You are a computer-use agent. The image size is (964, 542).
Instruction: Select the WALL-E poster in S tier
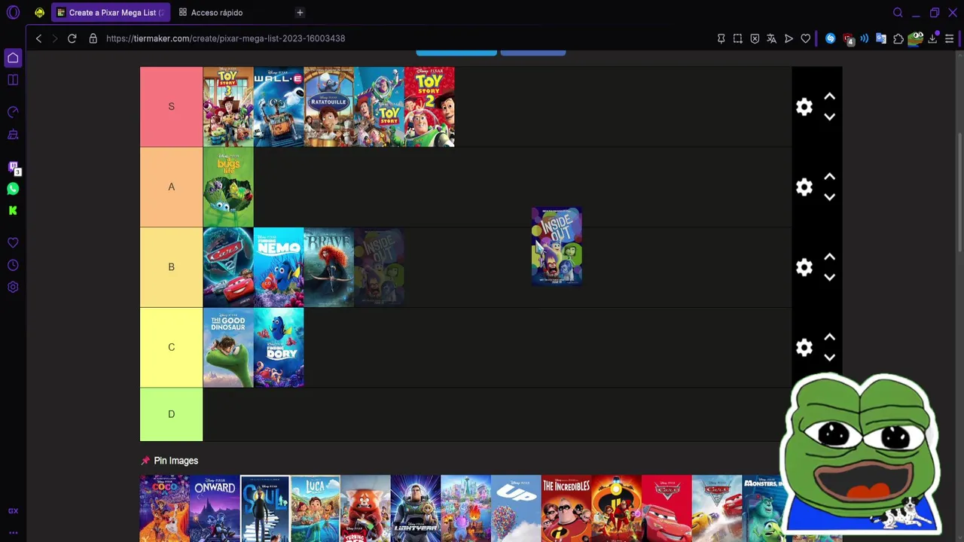(x=279, y=107)
